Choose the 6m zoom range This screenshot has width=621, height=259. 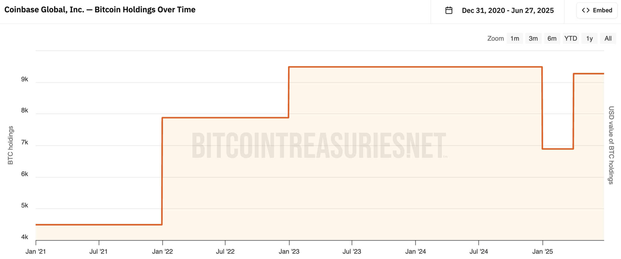[552, 39]
